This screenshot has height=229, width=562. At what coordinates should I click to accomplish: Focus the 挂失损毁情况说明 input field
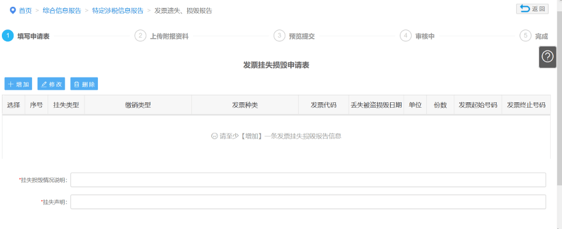(308, 180)
